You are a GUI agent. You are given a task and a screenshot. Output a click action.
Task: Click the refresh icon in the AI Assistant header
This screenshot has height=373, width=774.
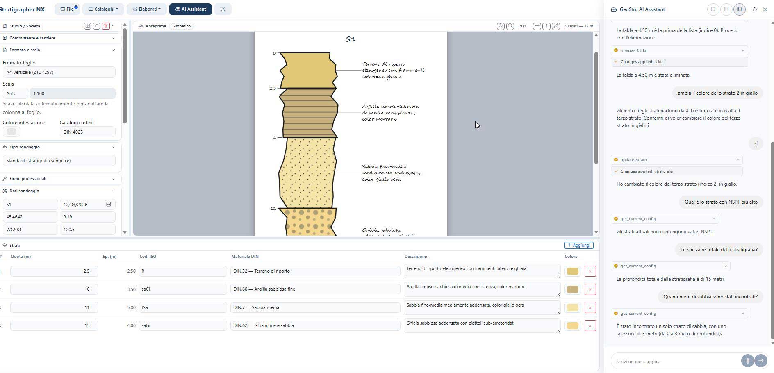pyautogui.click(x=754, y=9)
